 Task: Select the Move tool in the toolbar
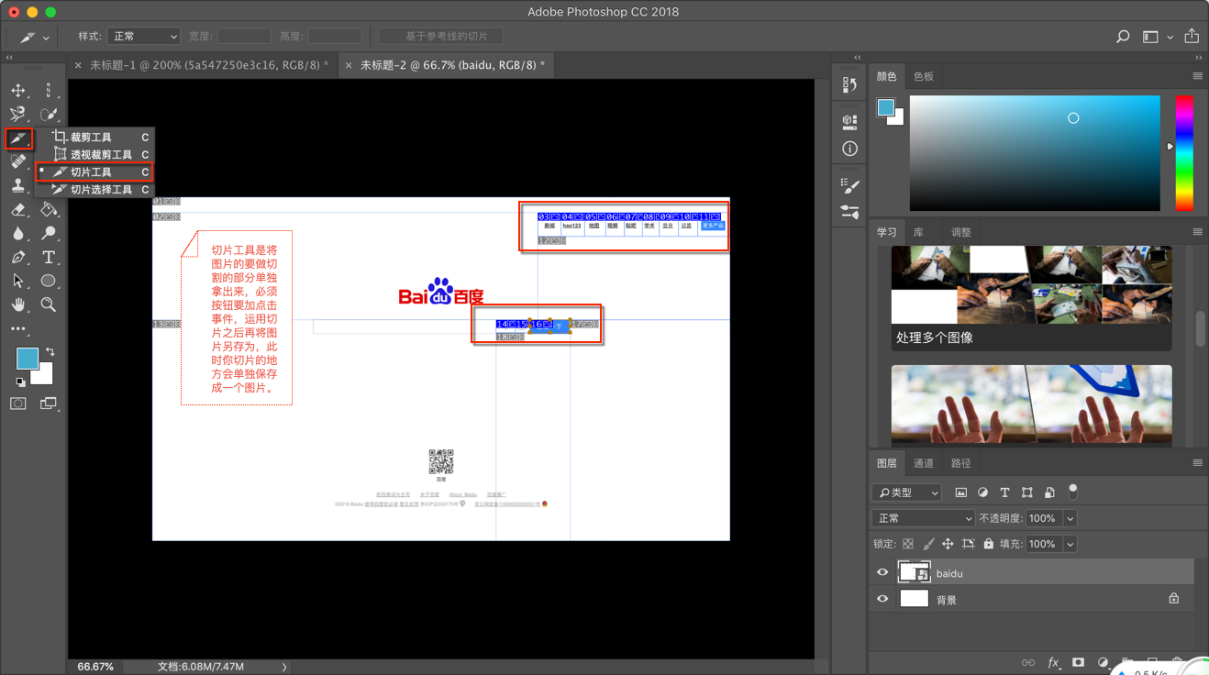coord(18,90)
